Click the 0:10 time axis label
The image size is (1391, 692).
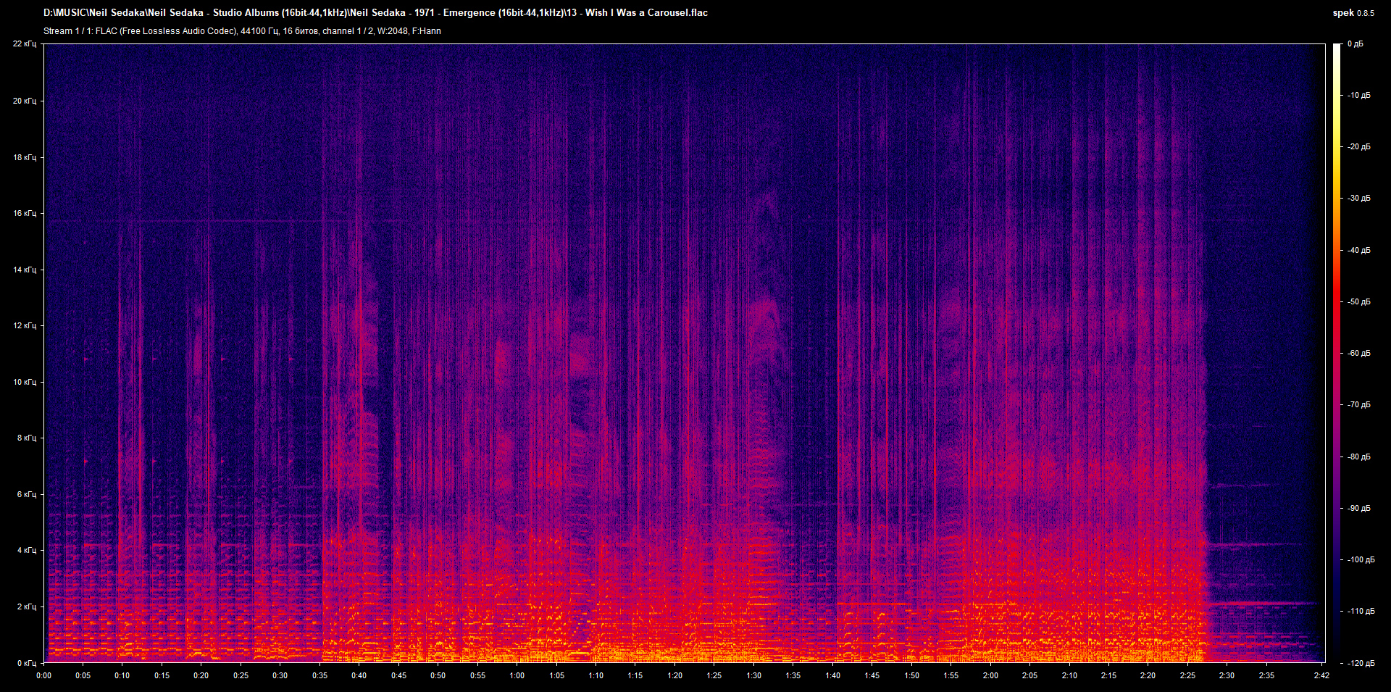(122, 676)
